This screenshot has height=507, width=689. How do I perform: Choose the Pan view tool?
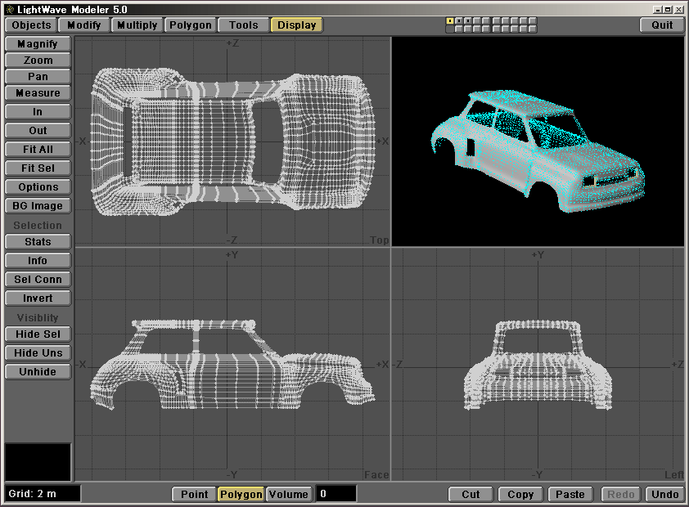[38, 77]
